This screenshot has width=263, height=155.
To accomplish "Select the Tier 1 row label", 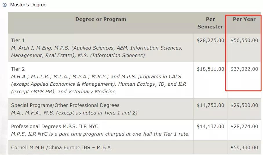I will click(18, 40).
